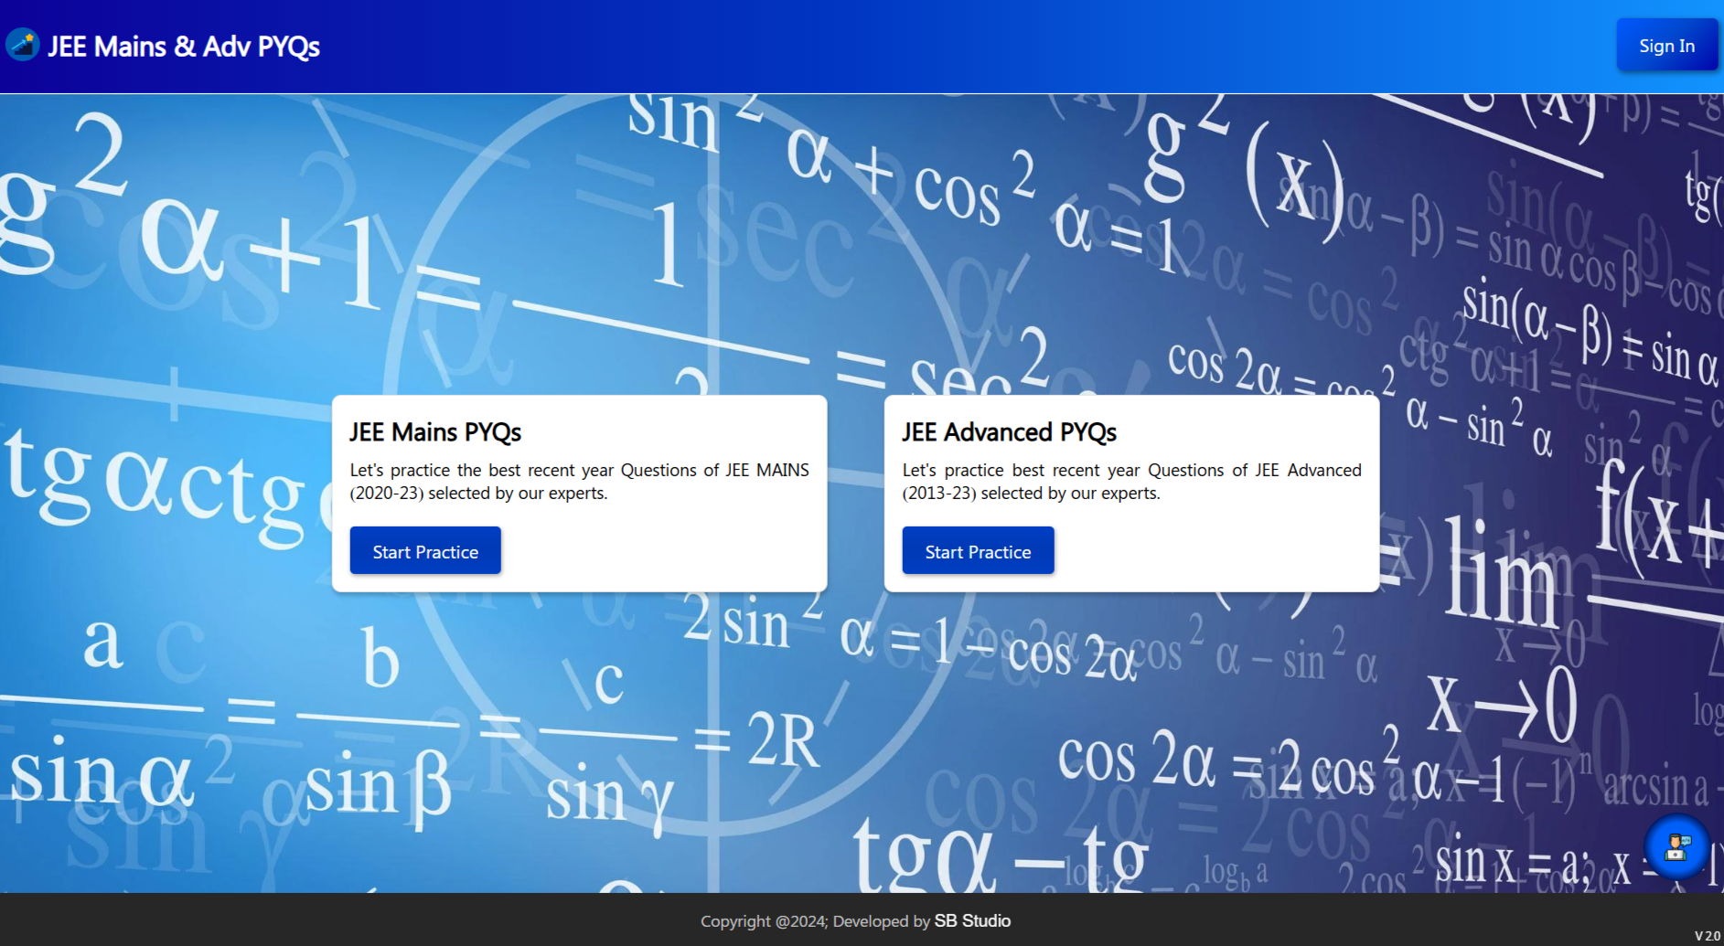The height and width of the screenshot is (946, 1724).
Task: Click the staircase-and-star logo icon
Action: pos(22,45)
